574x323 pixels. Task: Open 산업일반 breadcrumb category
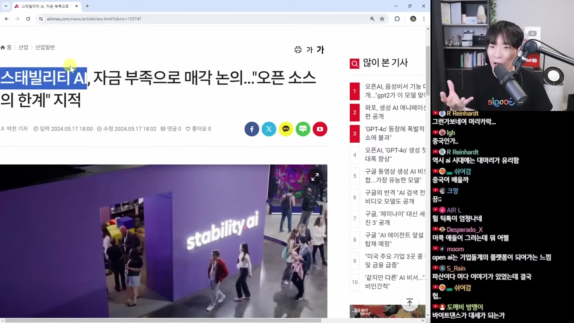[x=45, y=47]
